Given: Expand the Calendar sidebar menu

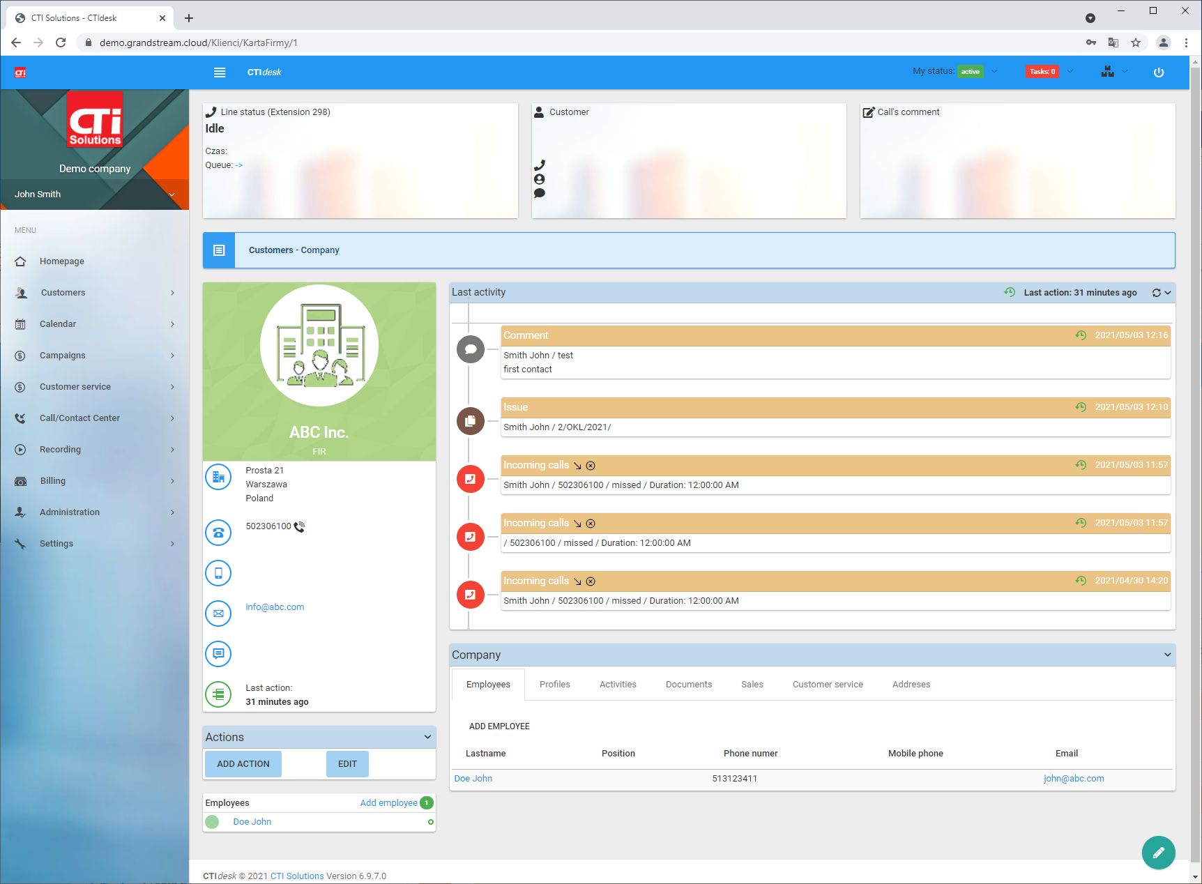Looking at the screenshot, I should 95,324.
